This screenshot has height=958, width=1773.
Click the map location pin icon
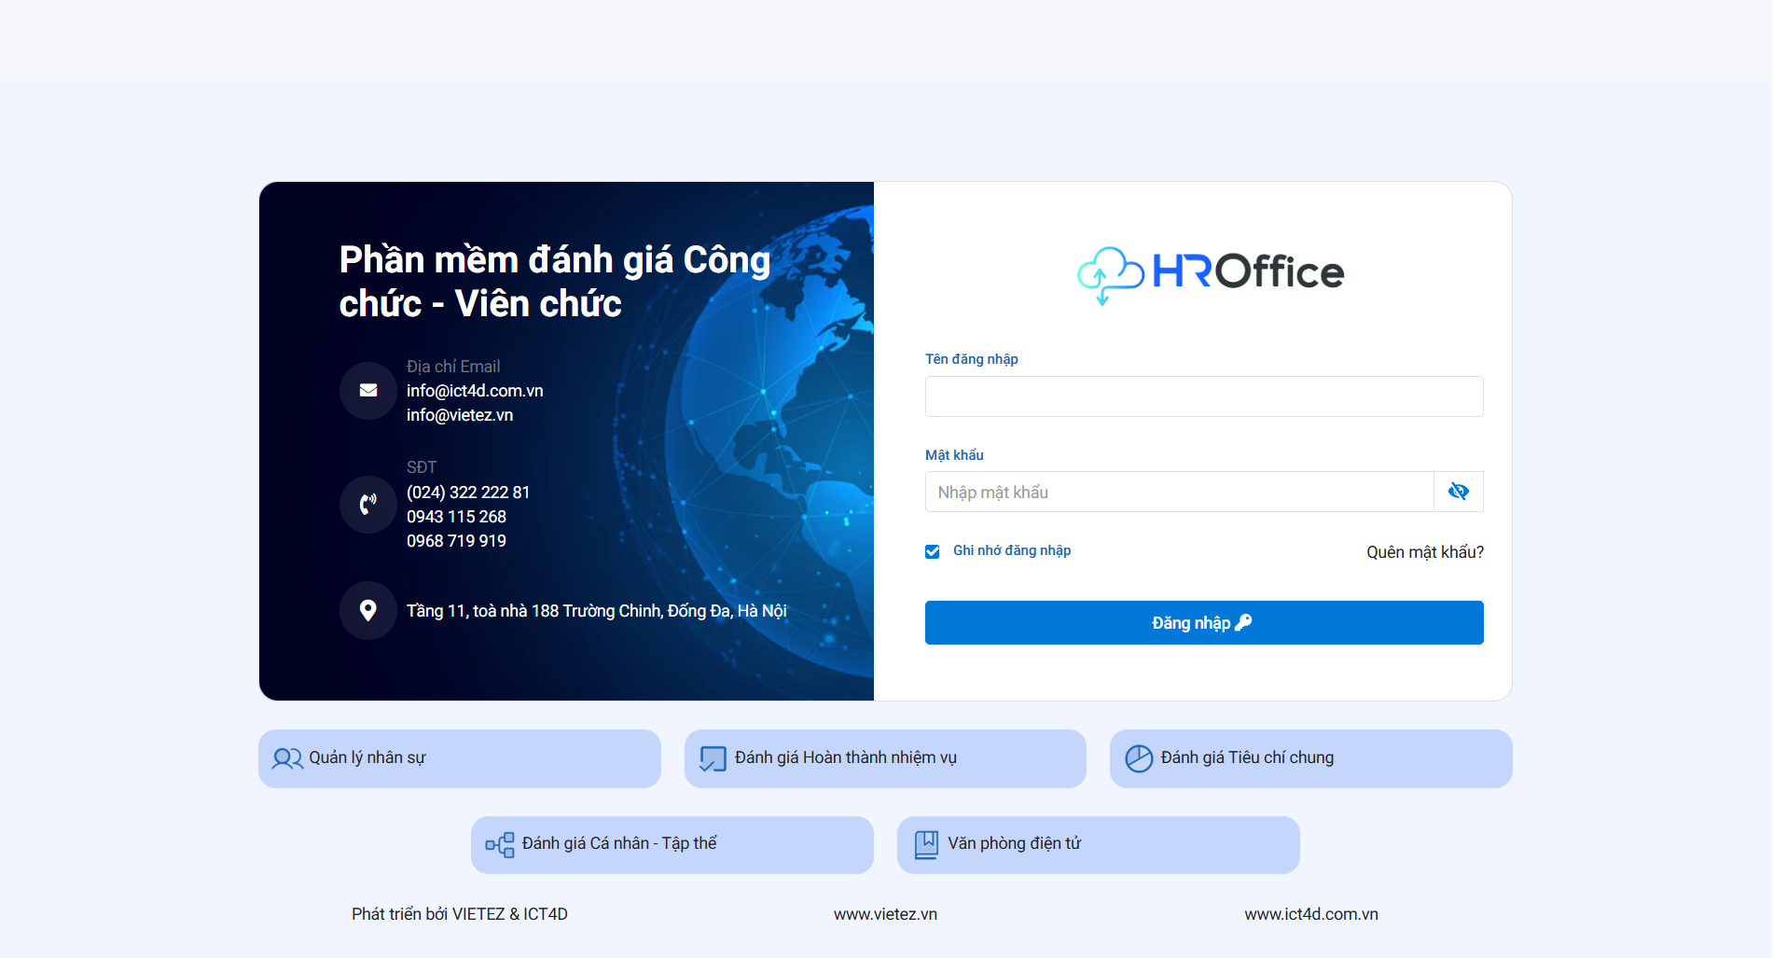(368, 611)
